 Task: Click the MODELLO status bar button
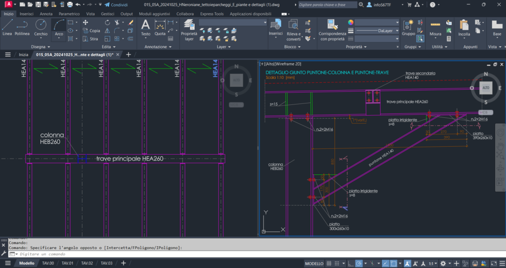click(314, 264)
